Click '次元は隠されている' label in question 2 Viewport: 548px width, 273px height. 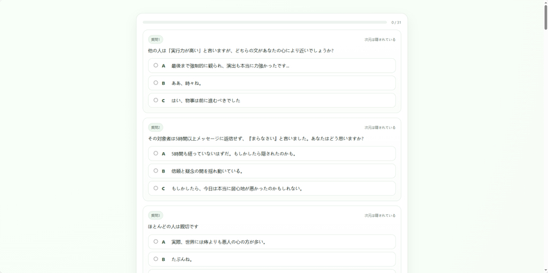380,128
